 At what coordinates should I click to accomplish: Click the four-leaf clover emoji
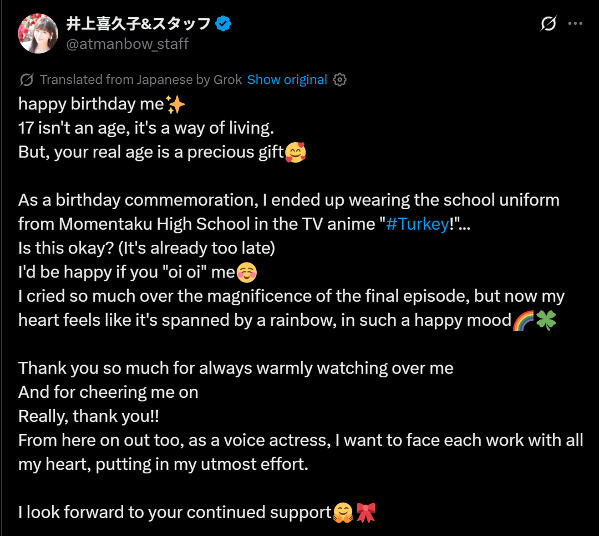(546, 320)
